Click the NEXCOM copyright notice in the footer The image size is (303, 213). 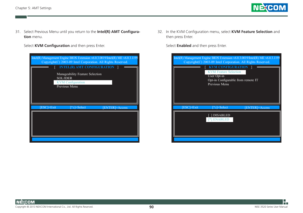pyautogui.click(x=54, y=207)
